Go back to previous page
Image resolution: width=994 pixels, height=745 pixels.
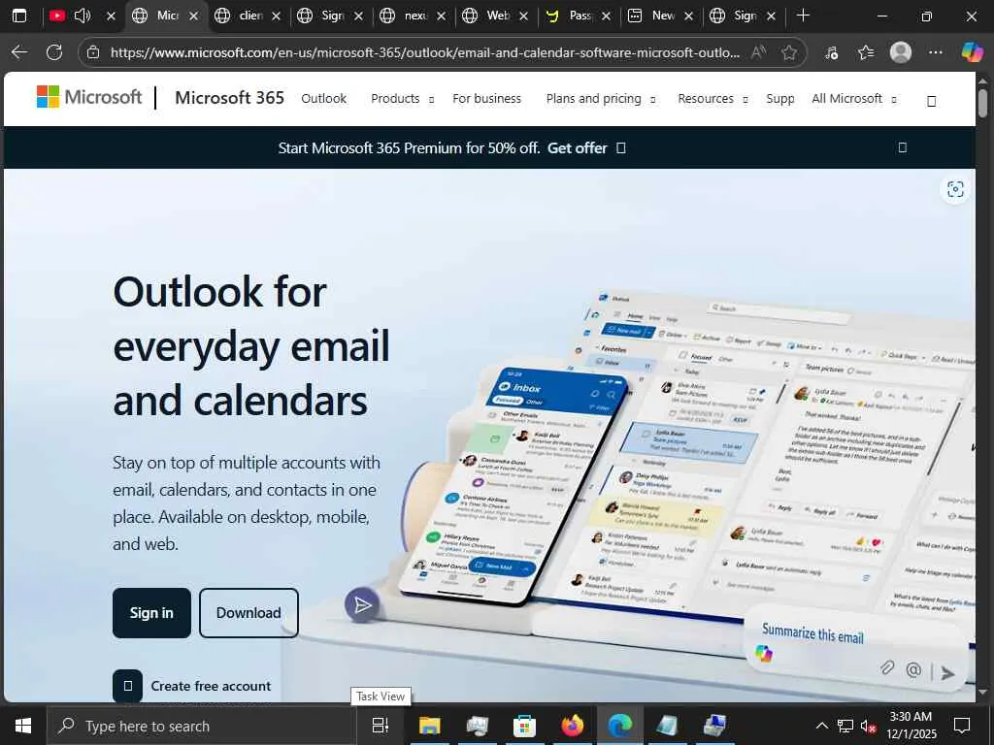pos(19,52)
